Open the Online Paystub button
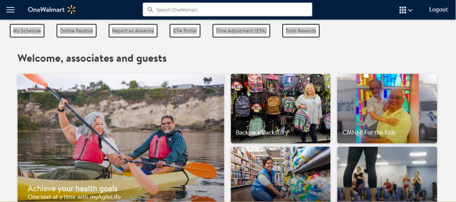Viewport: 456px width, 202px height. pos(77,31)
